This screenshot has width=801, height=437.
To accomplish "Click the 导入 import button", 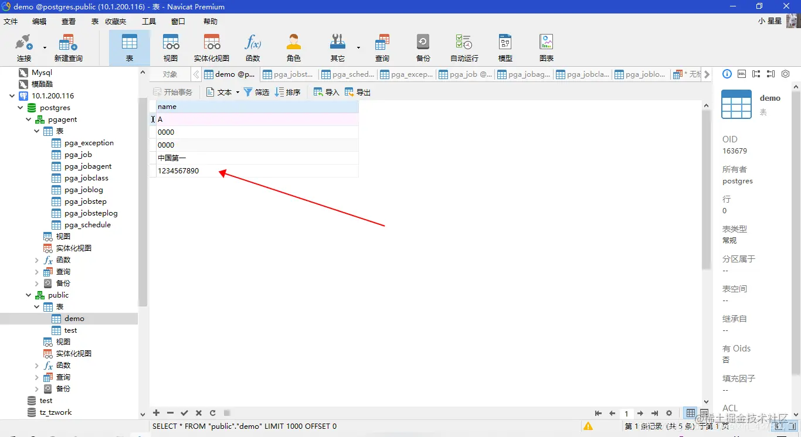I will tap(327, 92).
